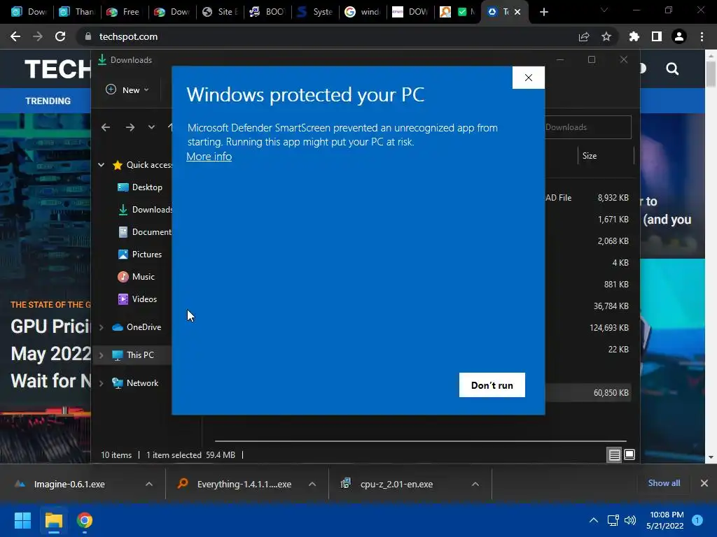Close the SmartScreen dialog with the X
The image size is (717, 537).
528,78
